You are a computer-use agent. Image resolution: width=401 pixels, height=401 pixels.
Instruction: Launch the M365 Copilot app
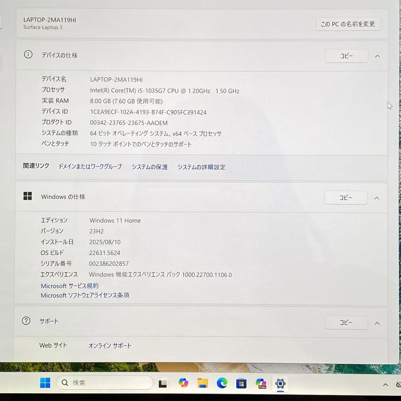tap(261, 383)
